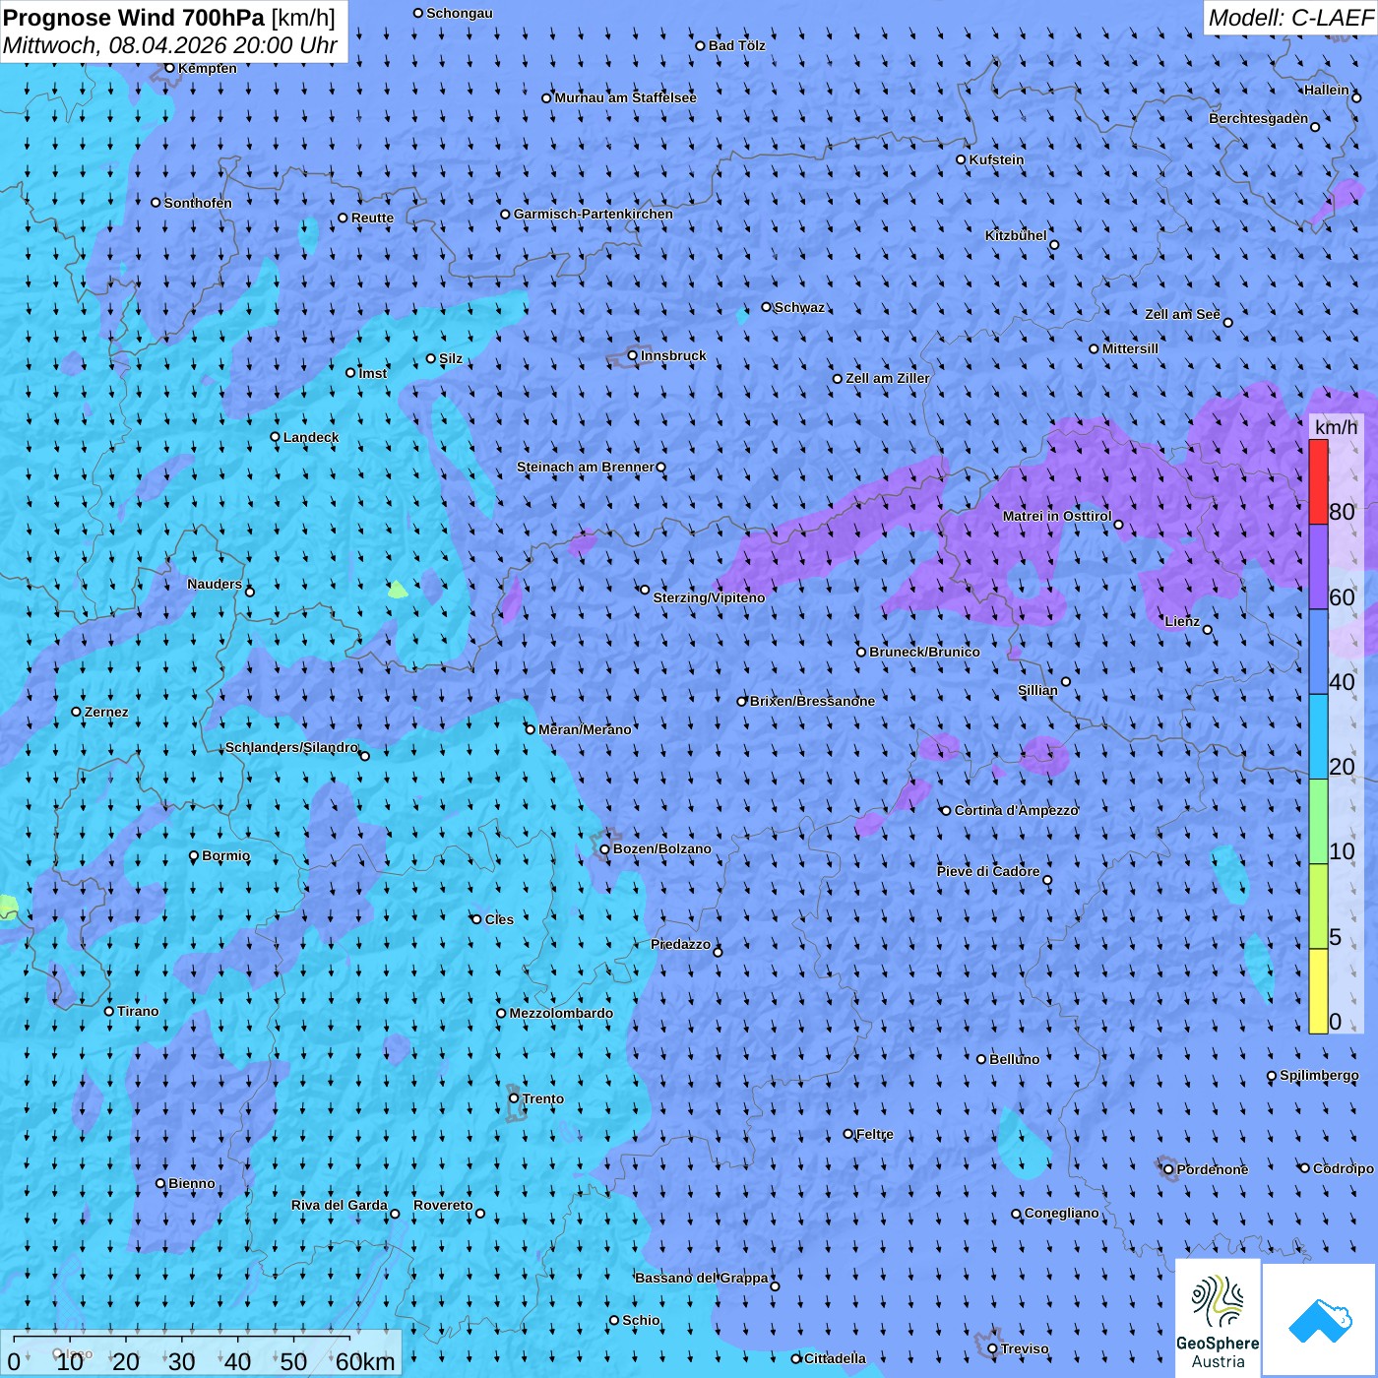Click the 'Bienno' label
Screen dimensions: 1378x1378
point(192,1183)
